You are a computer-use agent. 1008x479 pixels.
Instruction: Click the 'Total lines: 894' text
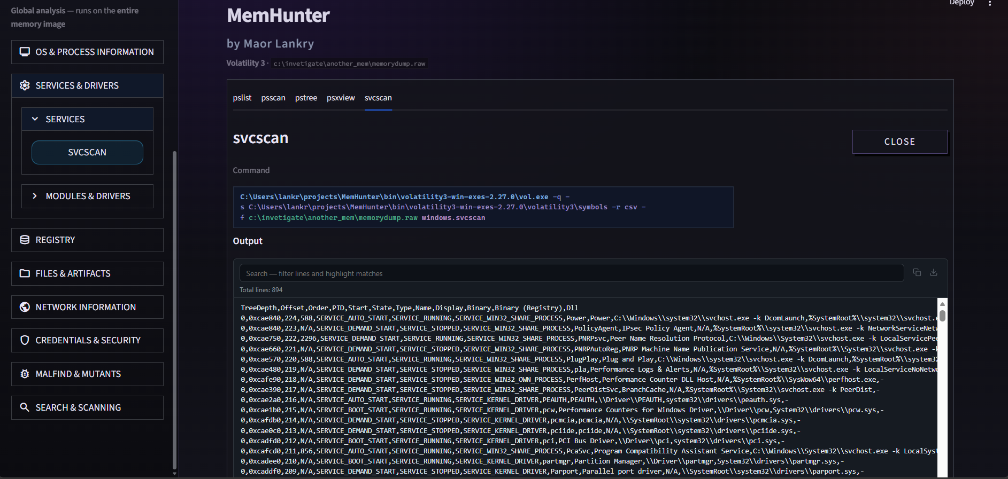261,290
